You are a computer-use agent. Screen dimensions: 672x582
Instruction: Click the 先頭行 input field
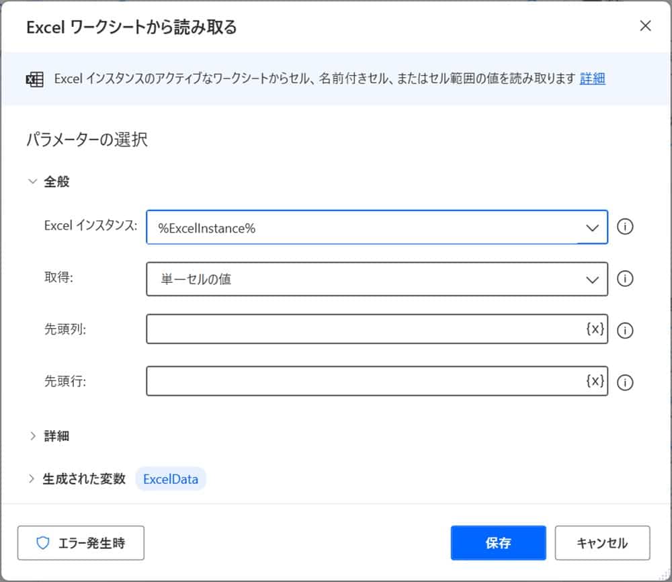pyautogui.click(x=363, y=381)
